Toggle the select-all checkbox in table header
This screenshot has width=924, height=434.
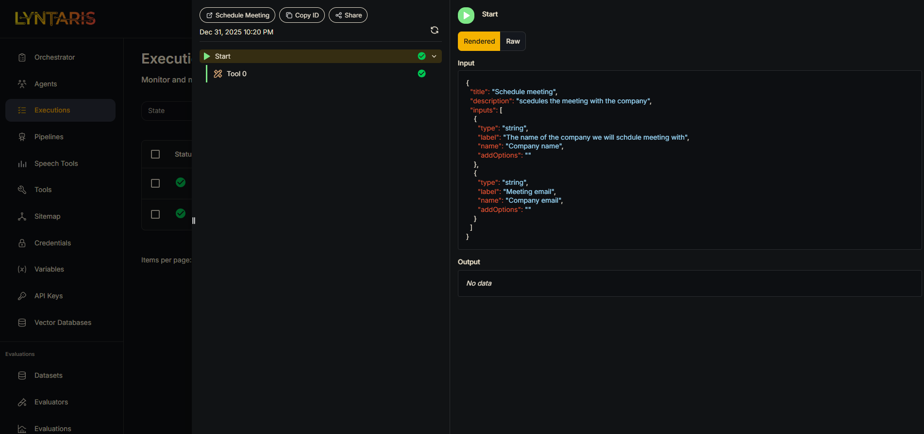(155, 154)
